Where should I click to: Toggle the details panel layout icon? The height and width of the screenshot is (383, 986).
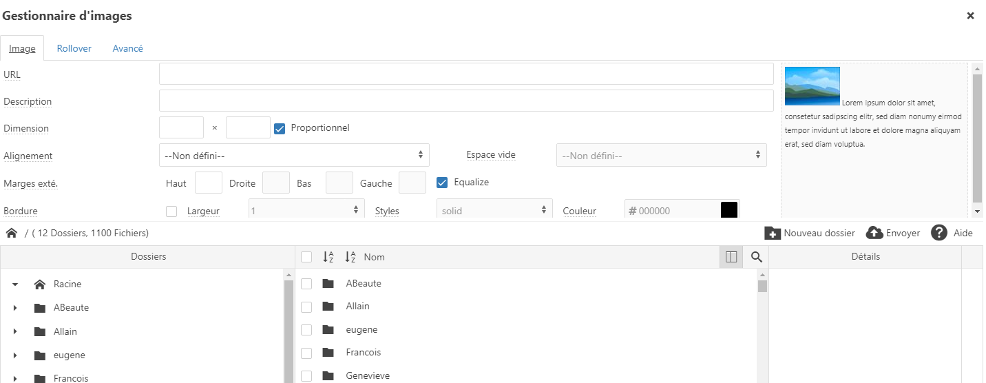(731, 257)
